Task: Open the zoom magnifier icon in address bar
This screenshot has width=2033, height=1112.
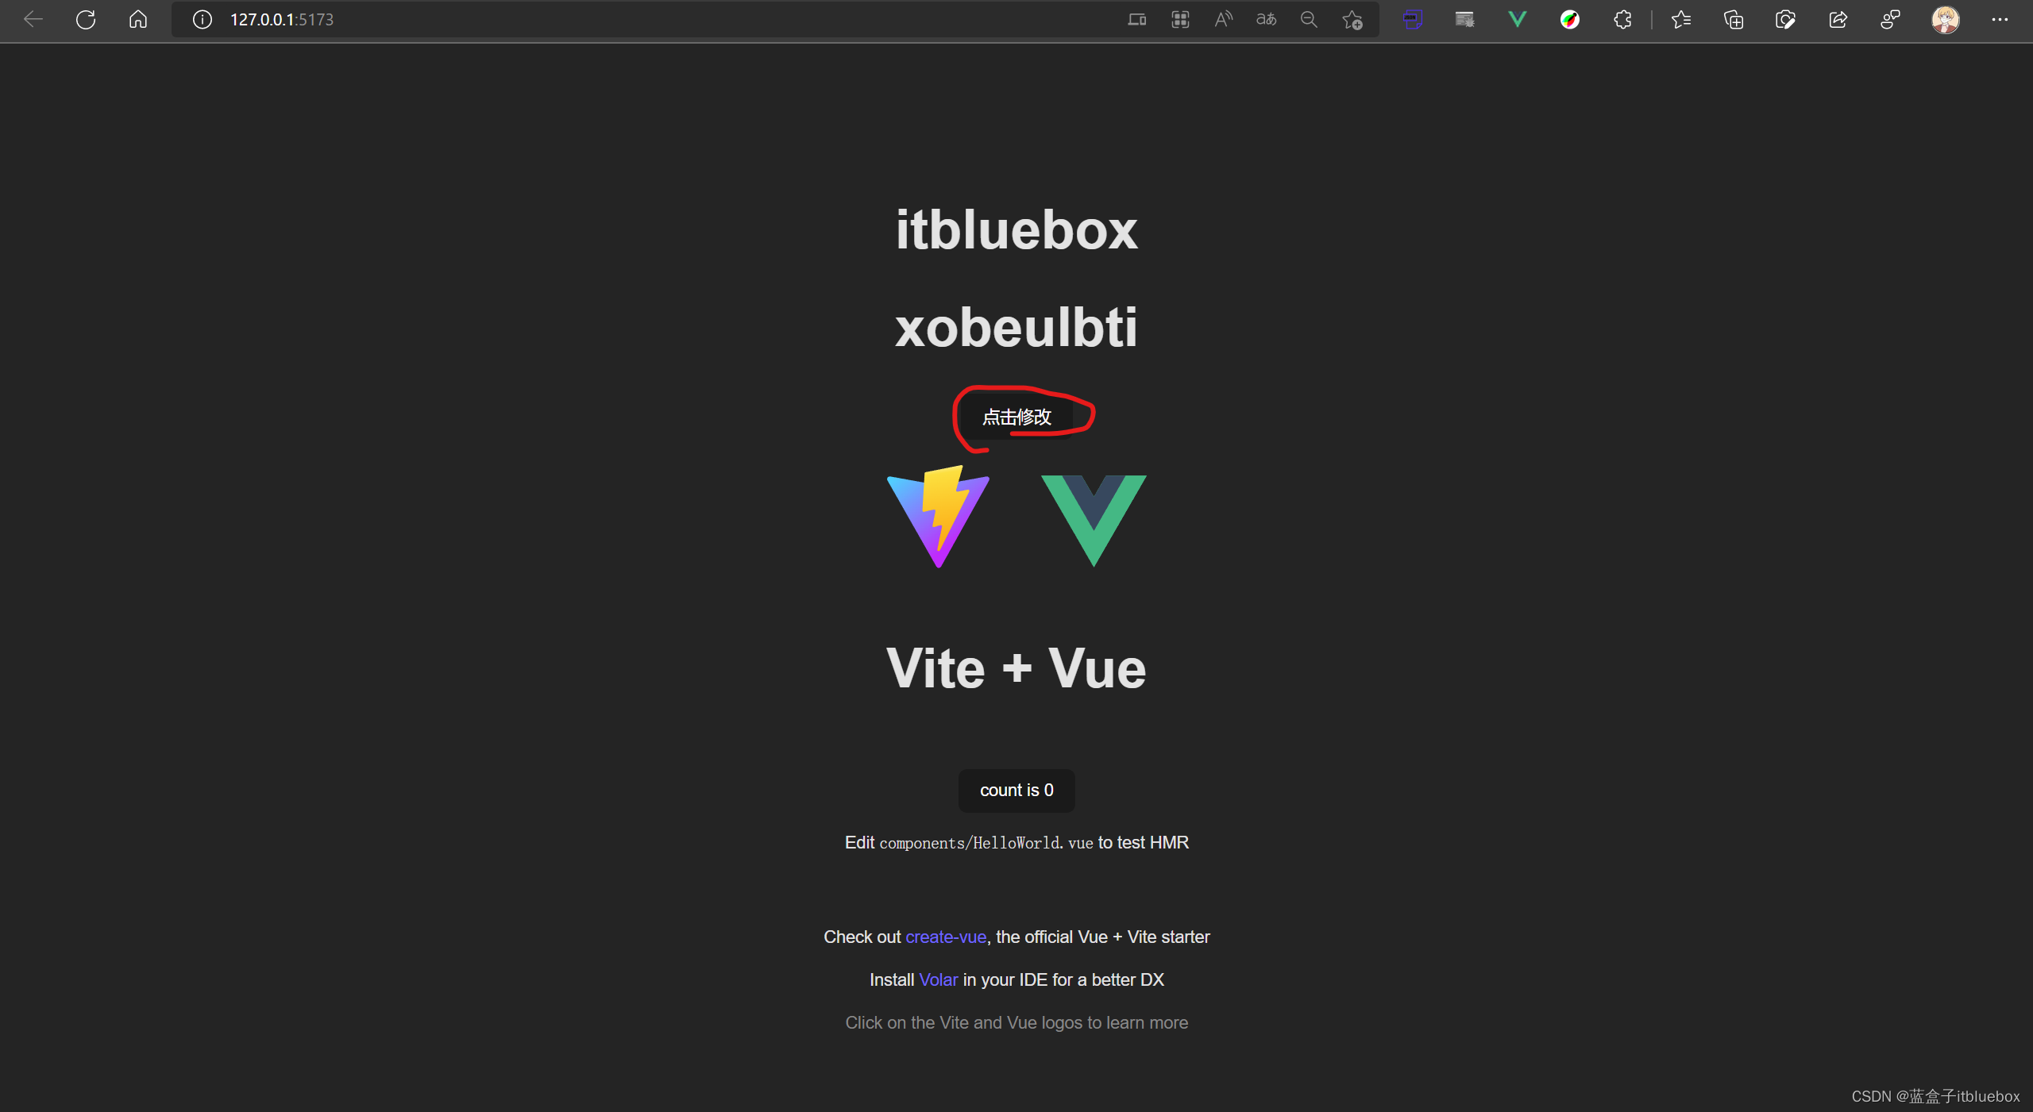Action: coord(1309,19)
